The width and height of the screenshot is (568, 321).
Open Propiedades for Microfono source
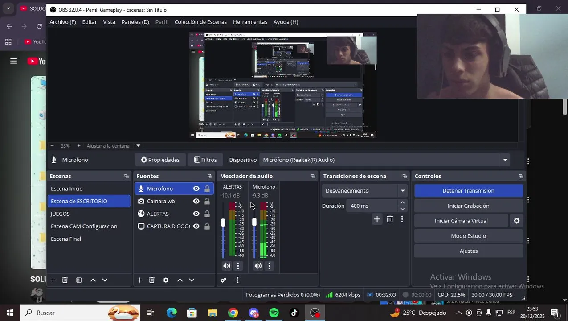click(x=160, y=160)
